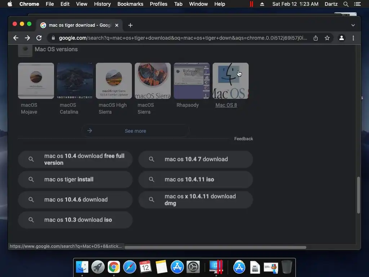Screen dimensions: 369x277
Task: Search mac os 10.4.6 download suggestion
Action: 75,200
